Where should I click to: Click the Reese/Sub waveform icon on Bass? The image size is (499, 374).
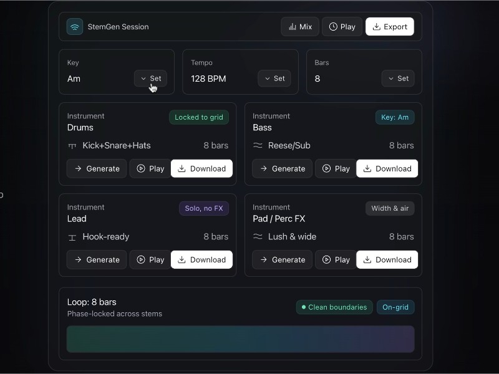258,145
